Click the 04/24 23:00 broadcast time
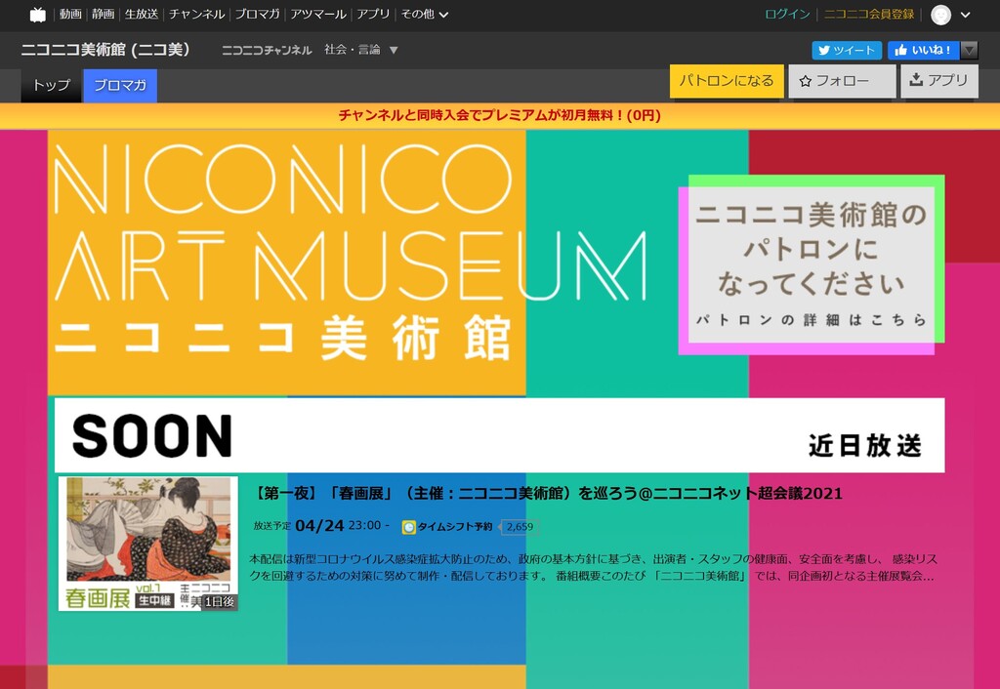This screenshot has height=689, width=1000. click(342, 526)
